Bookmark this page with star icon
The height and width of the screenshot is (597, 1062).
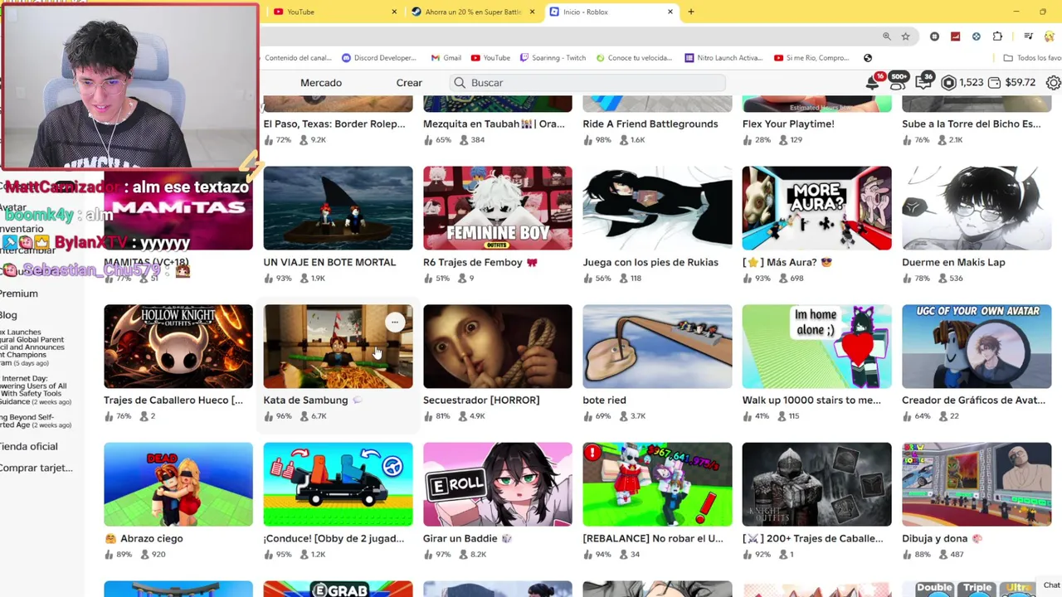[905, 36]
